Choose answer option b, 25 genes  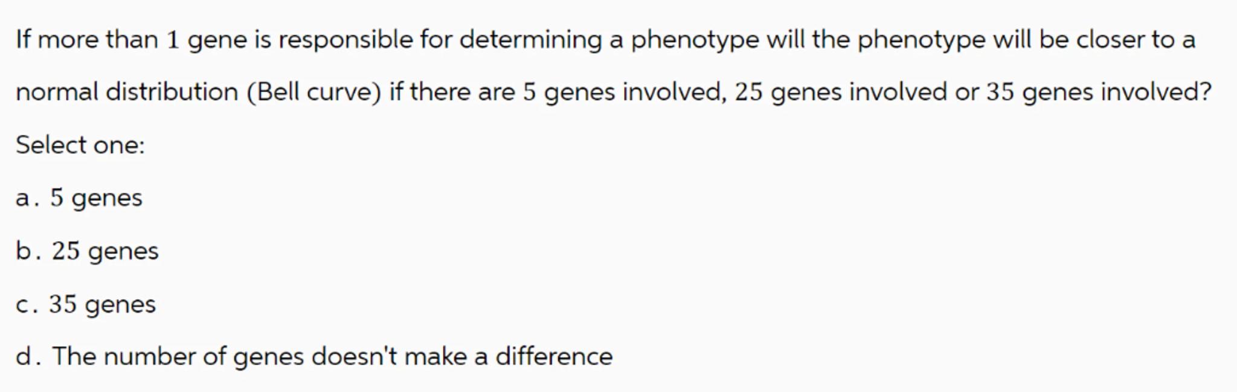pyautogui.click(x=104, y=251)
